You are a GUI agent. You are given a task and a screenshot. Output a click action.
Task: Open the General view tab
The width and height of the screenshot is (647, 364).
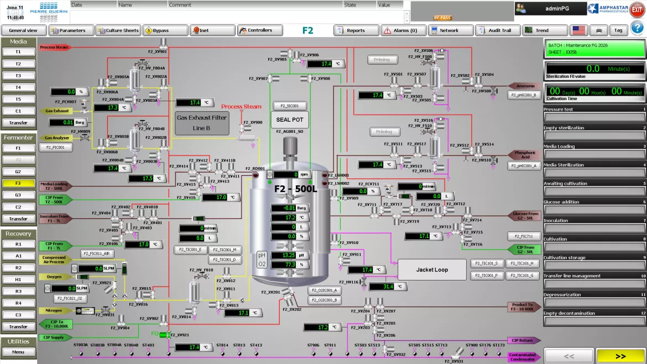[23, 30]
